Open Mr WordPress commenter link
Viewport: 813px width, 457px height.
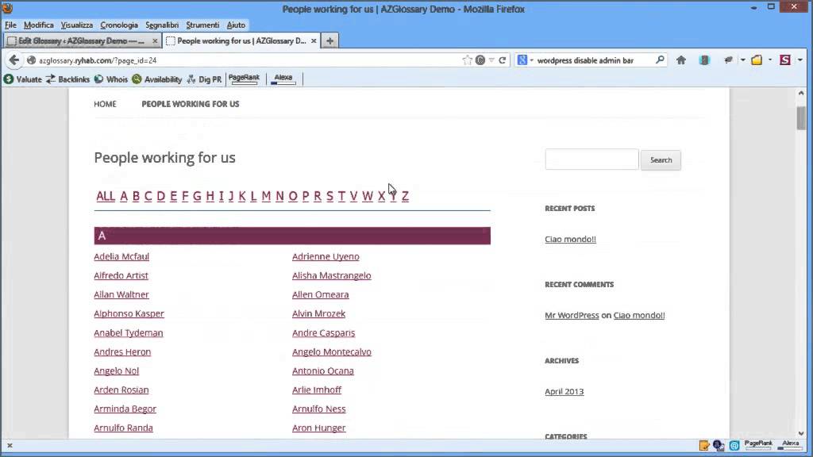pyautogui.click(x=572, y=315)
